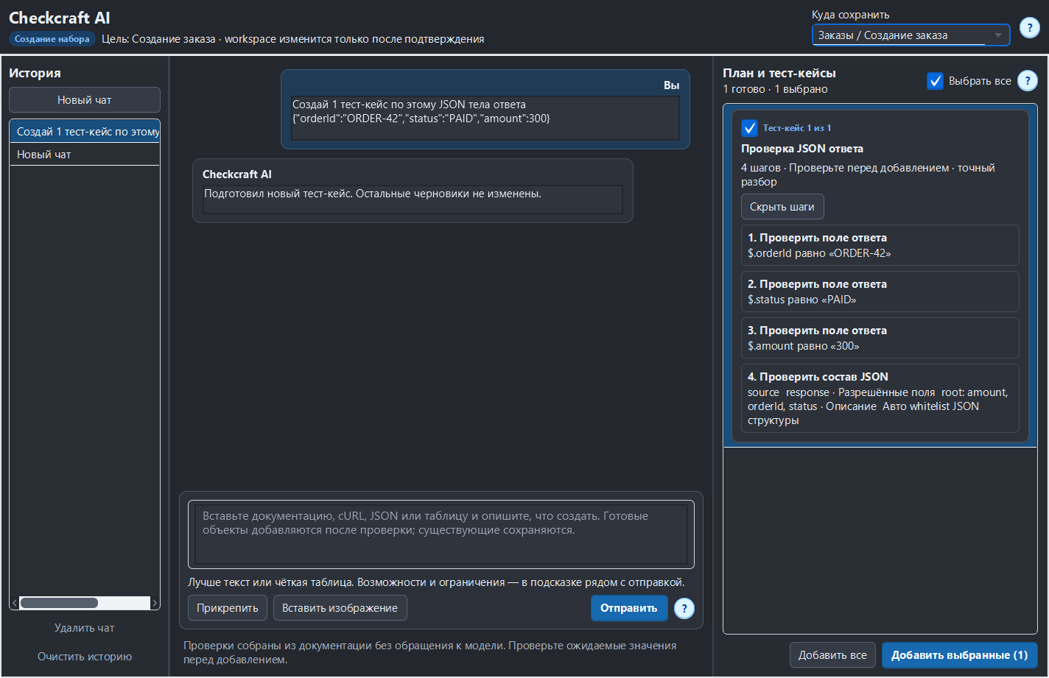Click the user message with JSON body
The width and height of the screenshot is (1049, 678).
[485, 110]
